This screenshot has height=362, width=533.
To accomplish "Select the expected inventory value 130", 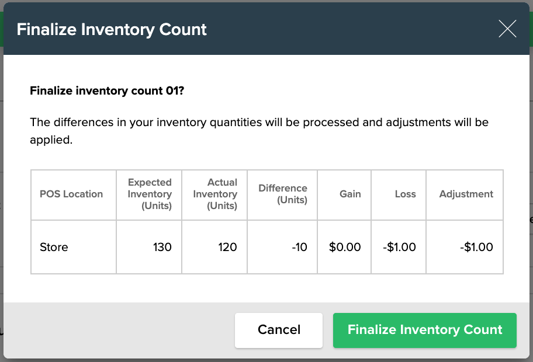I will 162,247.
